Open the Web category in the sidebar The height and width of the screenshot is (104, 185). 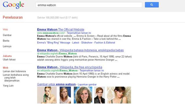[x=5, y=29]
